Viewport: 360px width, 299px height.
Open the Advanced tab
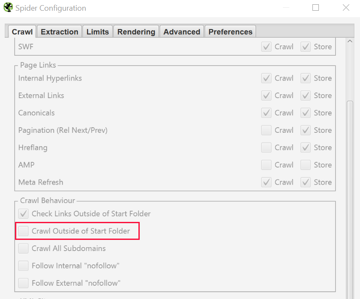pos(181,31)
